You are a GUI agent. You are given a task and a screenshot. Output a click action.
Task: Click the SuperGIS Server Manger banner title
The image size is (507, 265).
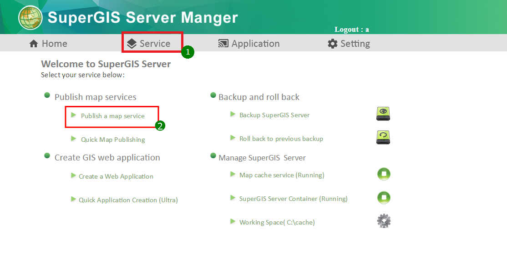pyautogui.click(x=142, y=17)
